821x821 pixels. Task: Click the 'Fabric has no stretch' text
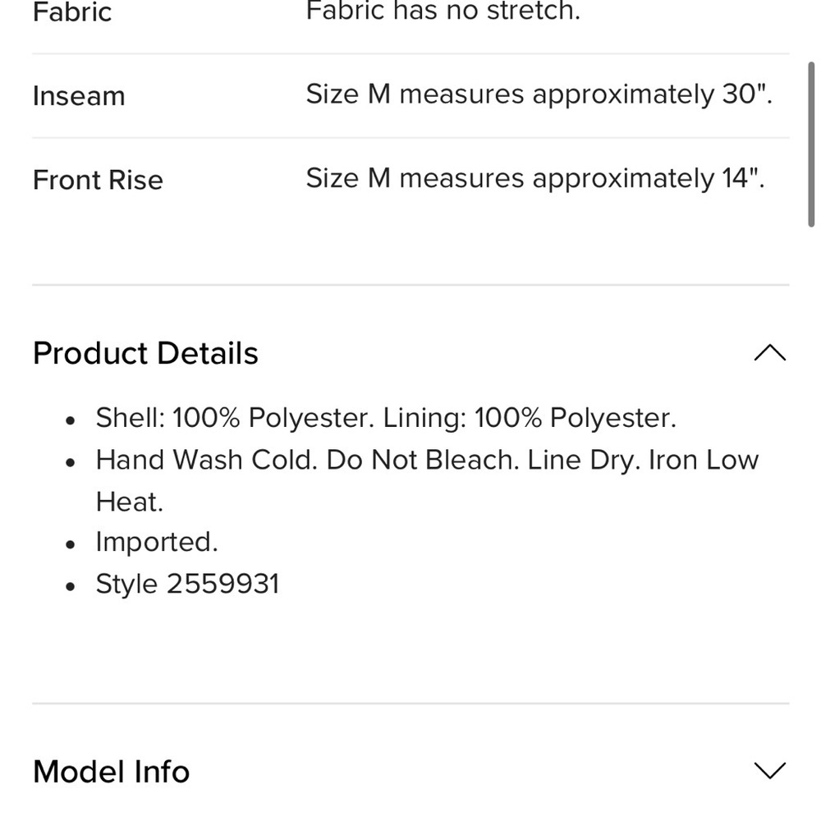point(443,11)
